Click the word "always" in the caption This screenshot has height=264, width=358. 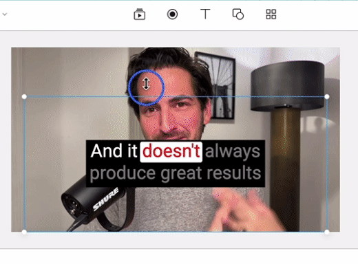[233, 152]
